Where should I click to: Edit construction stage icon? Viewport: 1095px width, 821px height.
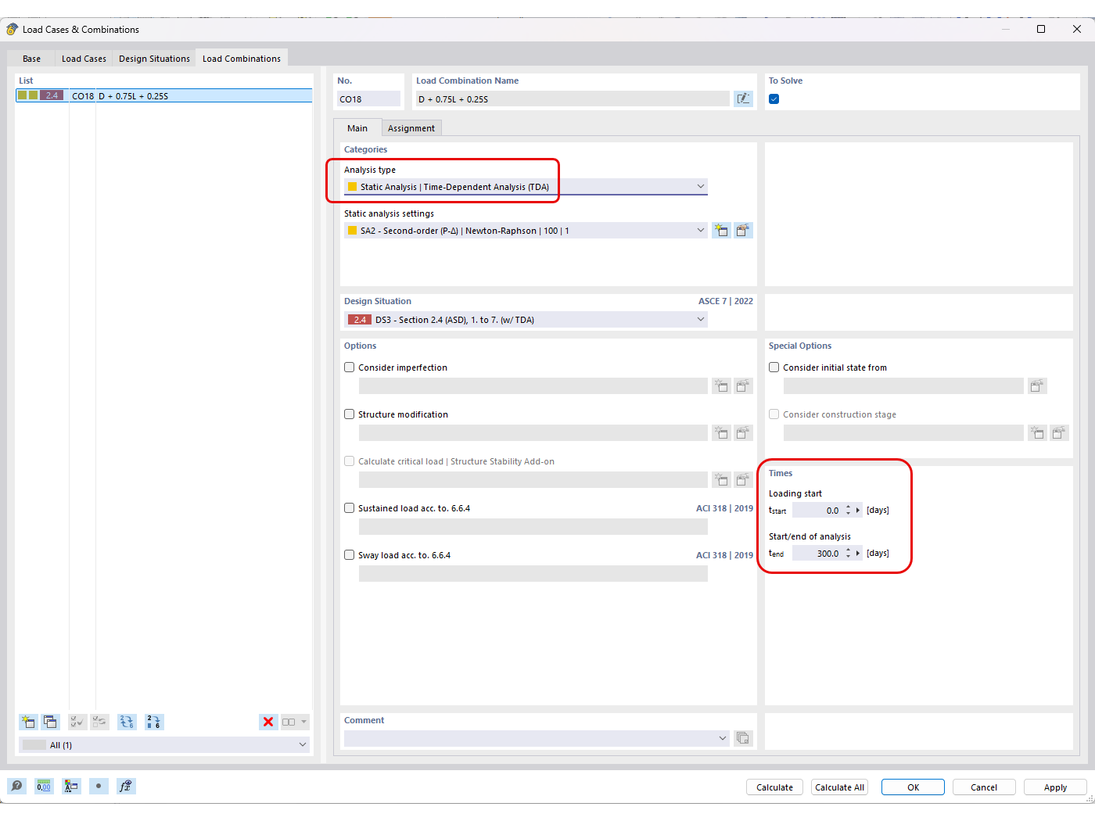tap(1059, 432)
